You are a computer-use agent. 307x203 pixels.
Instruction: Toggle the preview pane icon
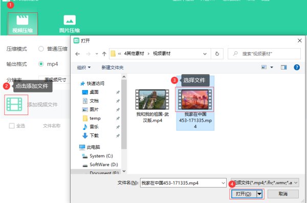click(283, 67)
